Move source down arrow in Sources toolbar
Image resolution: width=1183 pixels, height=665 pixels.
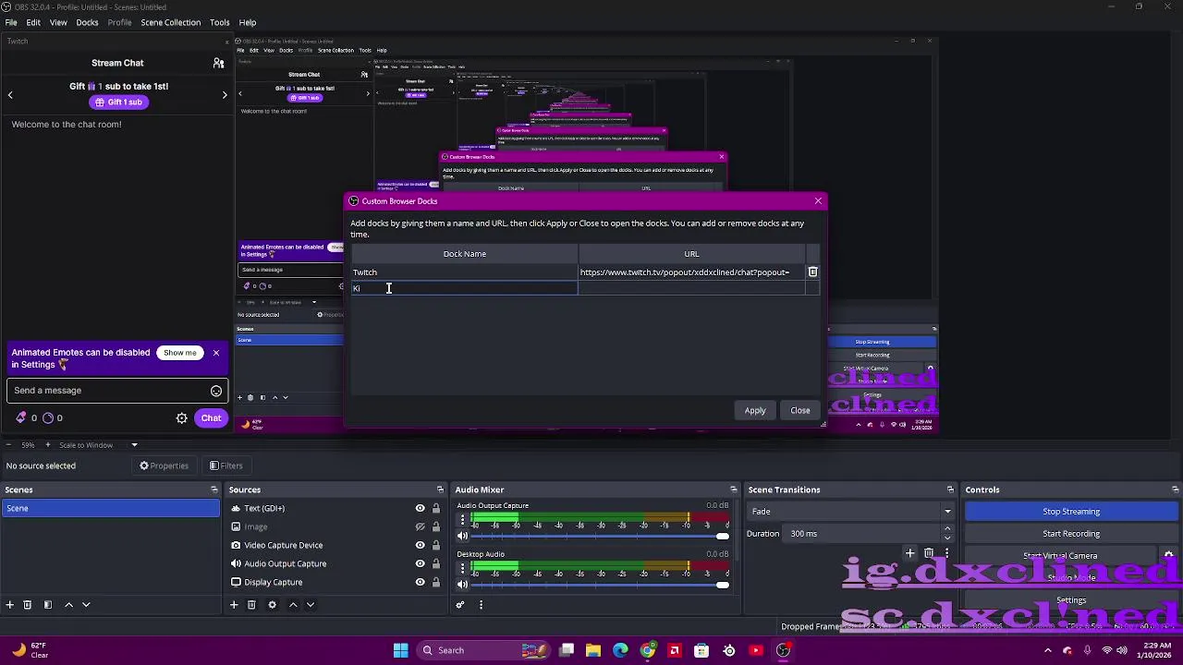(x=311, y=604)
